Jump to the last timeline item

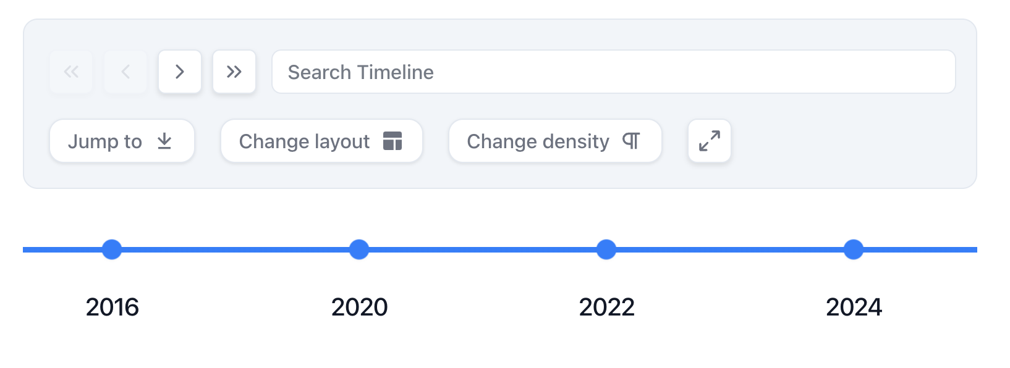(x=234, y=72)
